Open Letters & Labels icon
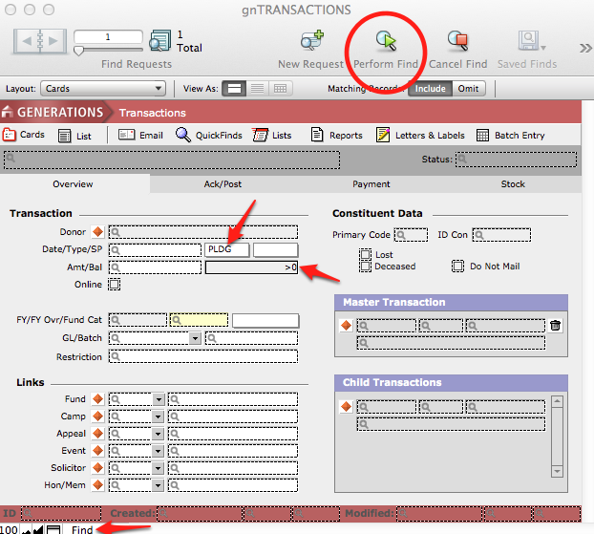 click(x=383, y=136)
